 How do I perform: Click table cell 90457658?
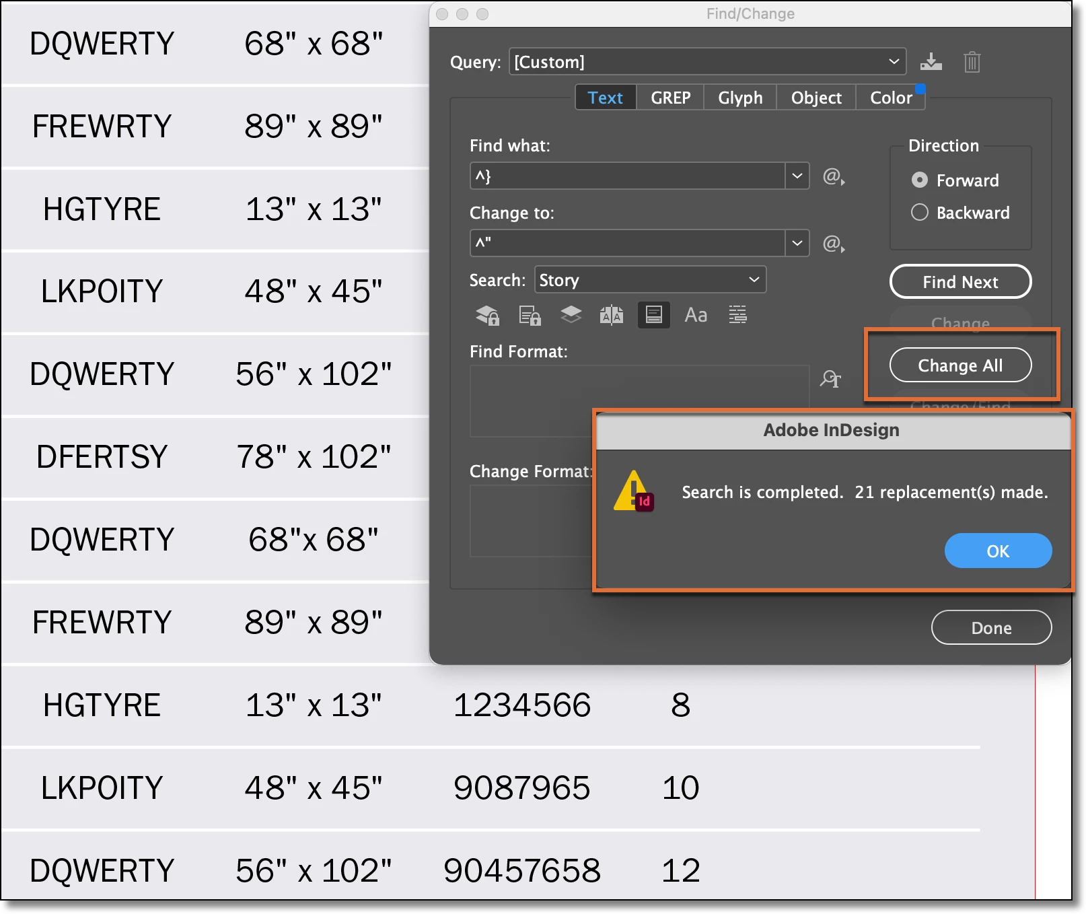pos(522,871)
